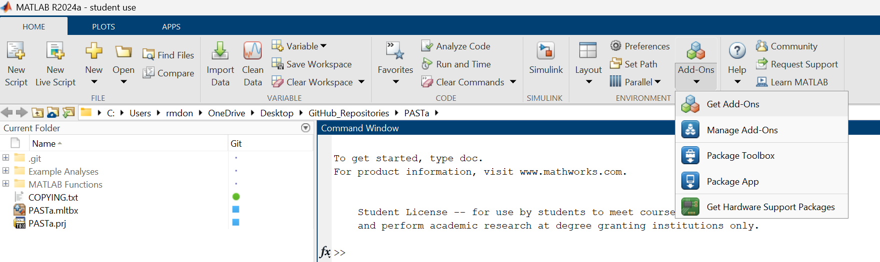Click Find Files in the File section

coord(168,55)
